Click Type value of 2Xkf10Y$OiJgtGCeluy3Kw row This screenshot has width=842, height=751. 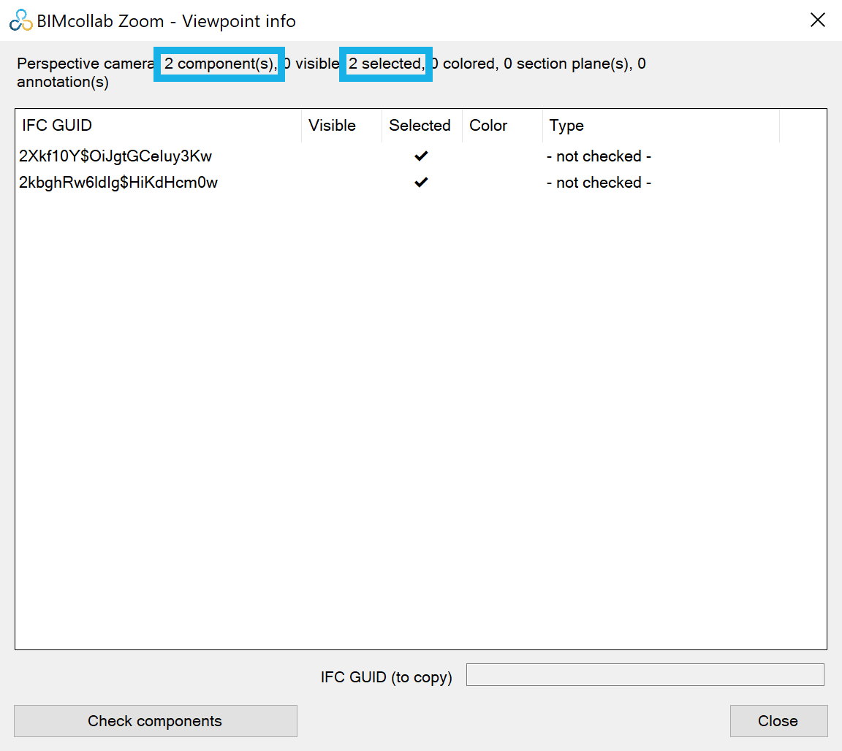coord(599,156)
